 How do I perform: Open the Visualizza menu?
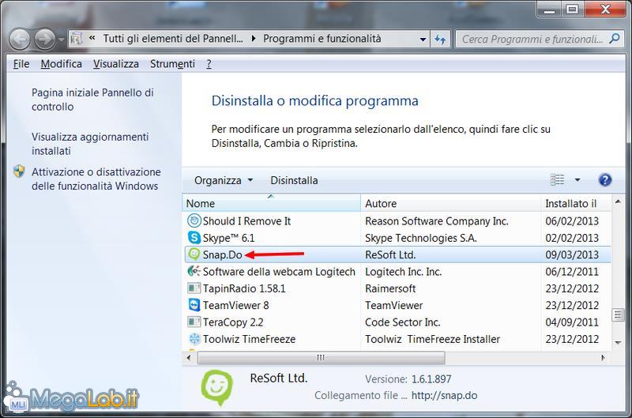coord(116,64)
